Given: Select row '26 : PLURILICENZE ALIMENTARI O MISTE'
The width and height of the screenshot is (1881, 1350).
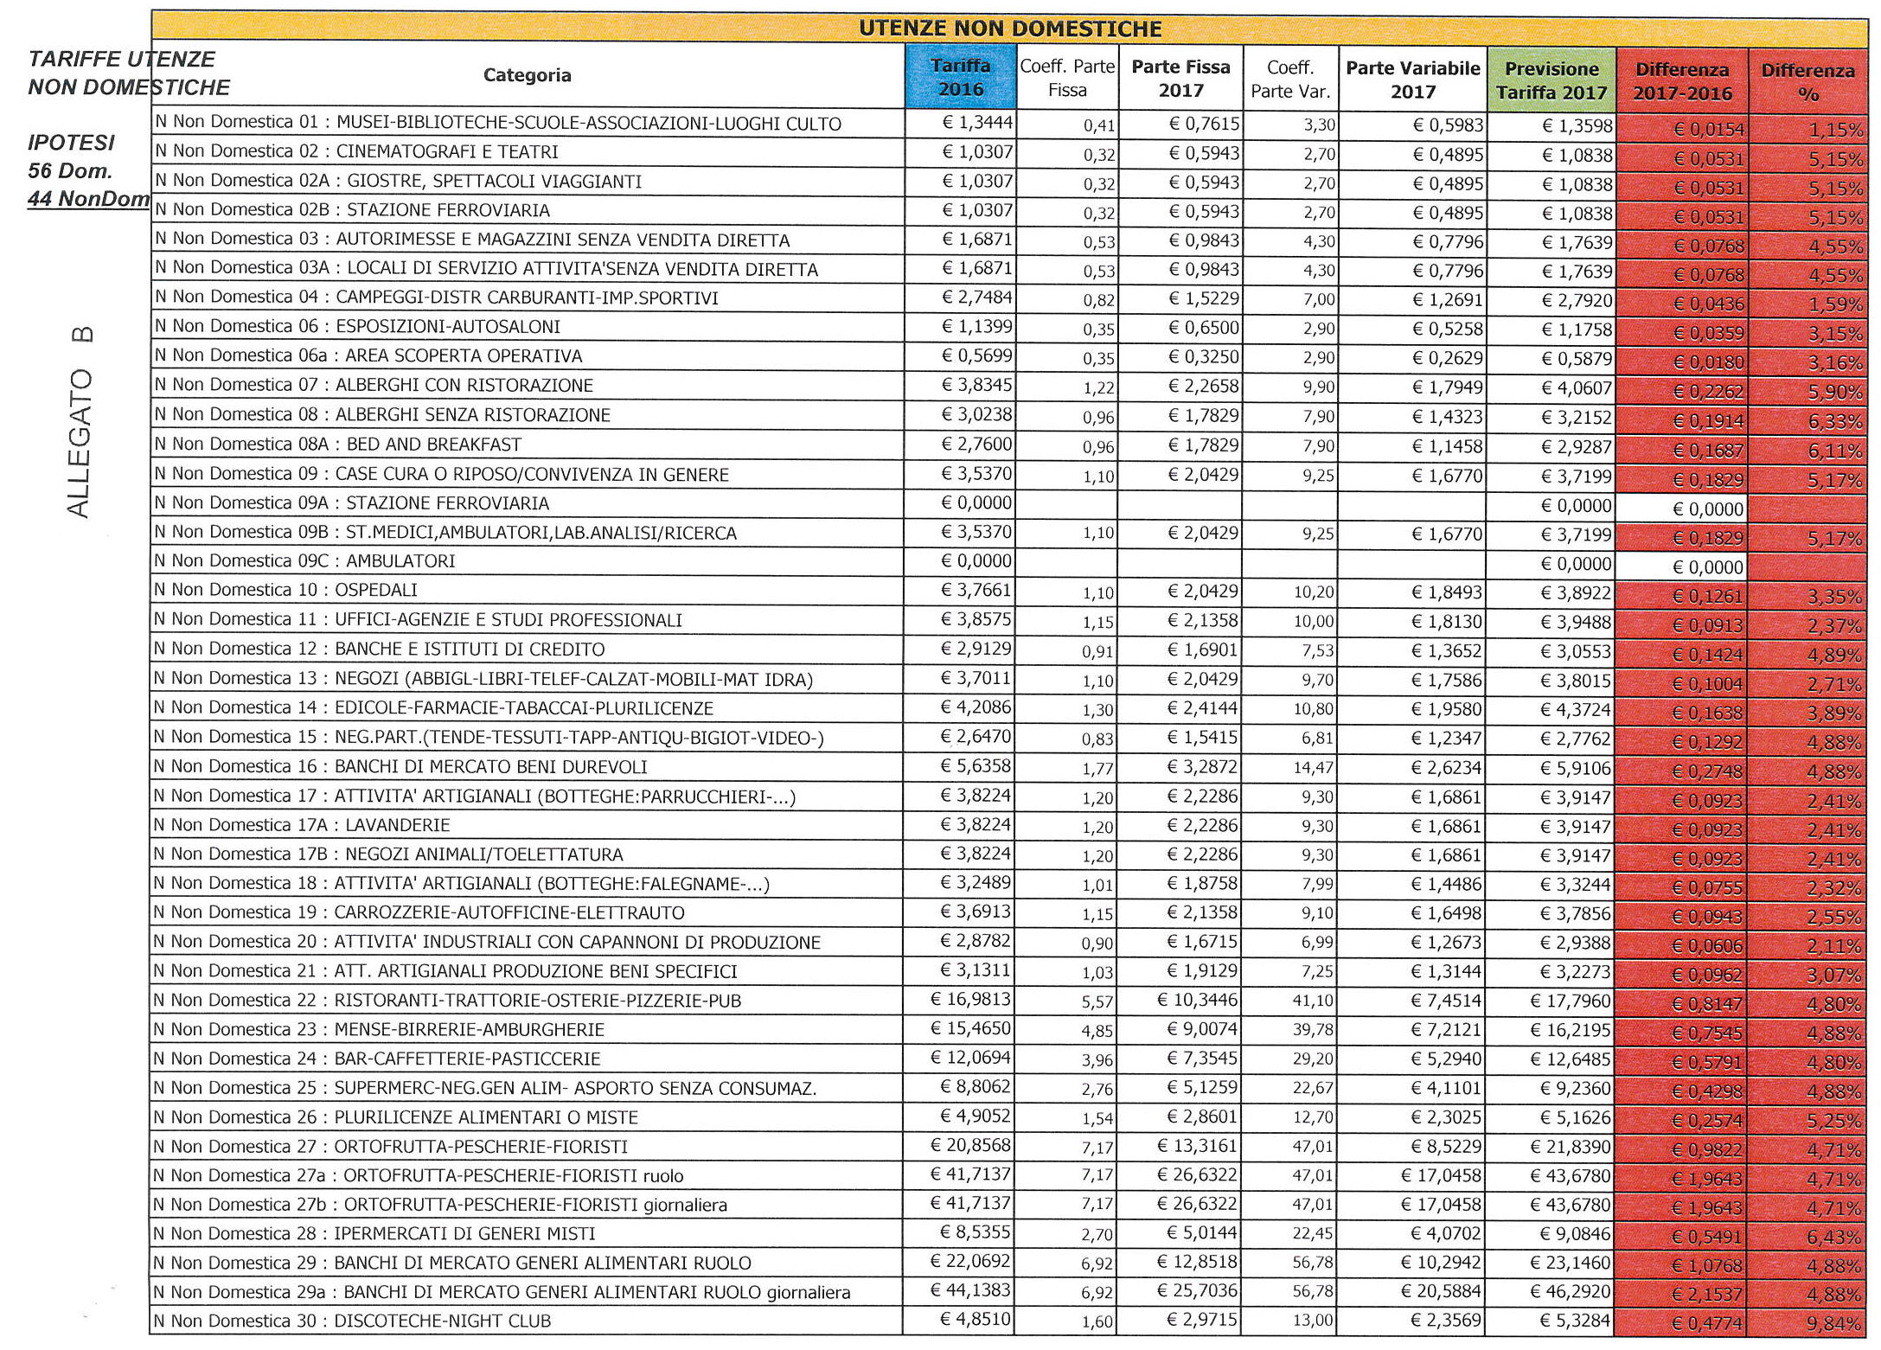Looking at the screenshot, I should (1008, 1118).
